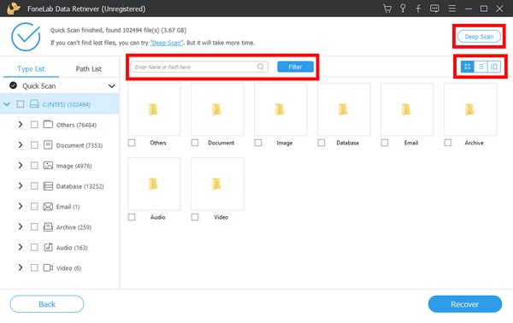Open the Facebook icon in title bar

[418, 9]
